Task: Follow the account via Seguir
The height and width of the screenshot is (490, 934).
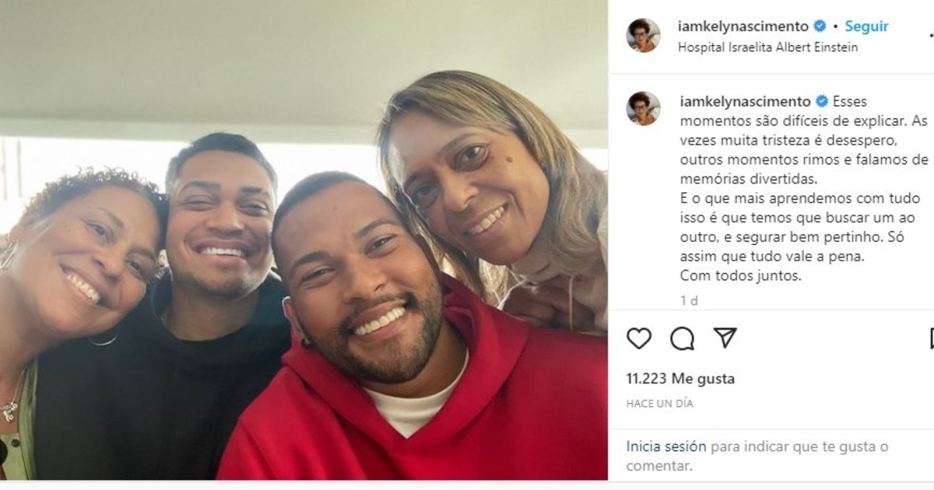Action: pyautogui.click(x=866, y=26)
